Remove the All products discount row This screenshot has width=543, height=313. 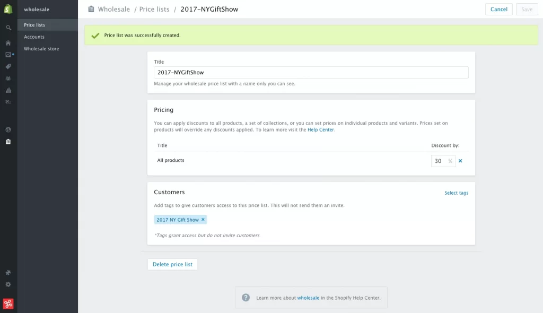tap(460, 161)
